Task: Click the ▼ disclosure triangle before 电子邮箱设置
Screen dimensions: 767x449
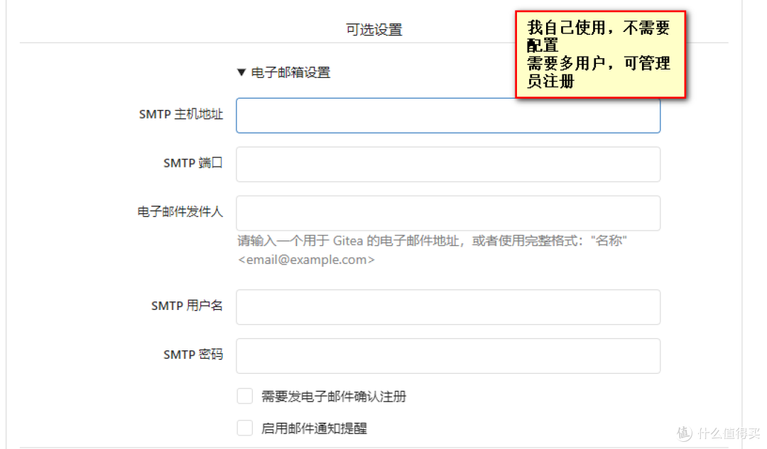Action: tap(241, 72)
